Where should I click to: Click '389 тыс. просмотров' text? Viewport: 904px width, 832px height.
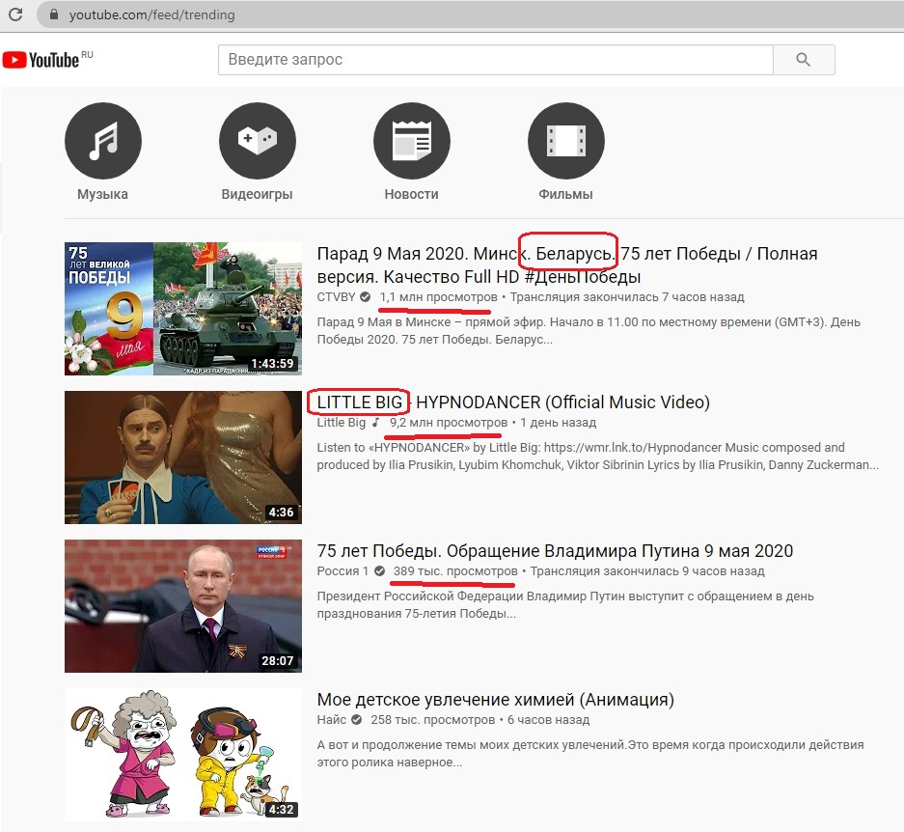(455, 571)
